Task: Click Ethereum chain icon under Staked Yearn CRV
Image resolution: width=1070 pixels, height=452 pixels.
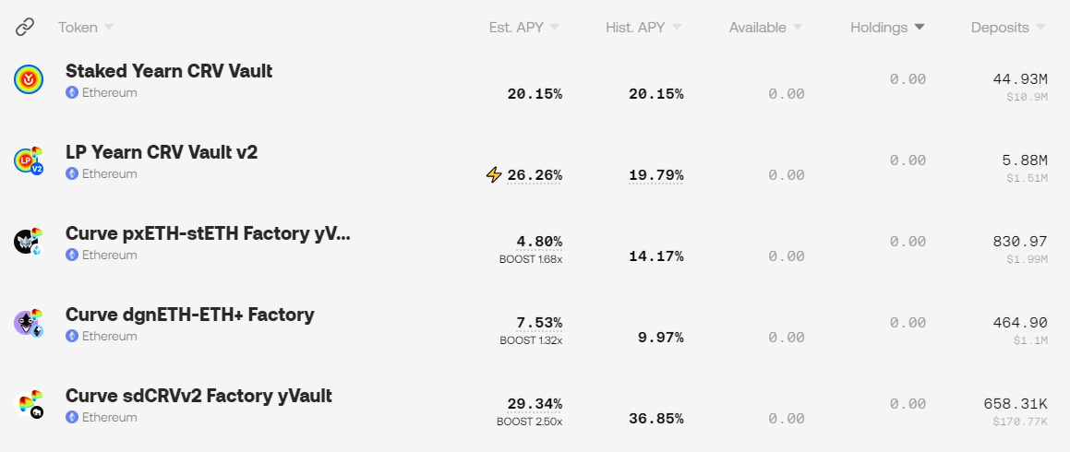Action: (x=72, y=93)
